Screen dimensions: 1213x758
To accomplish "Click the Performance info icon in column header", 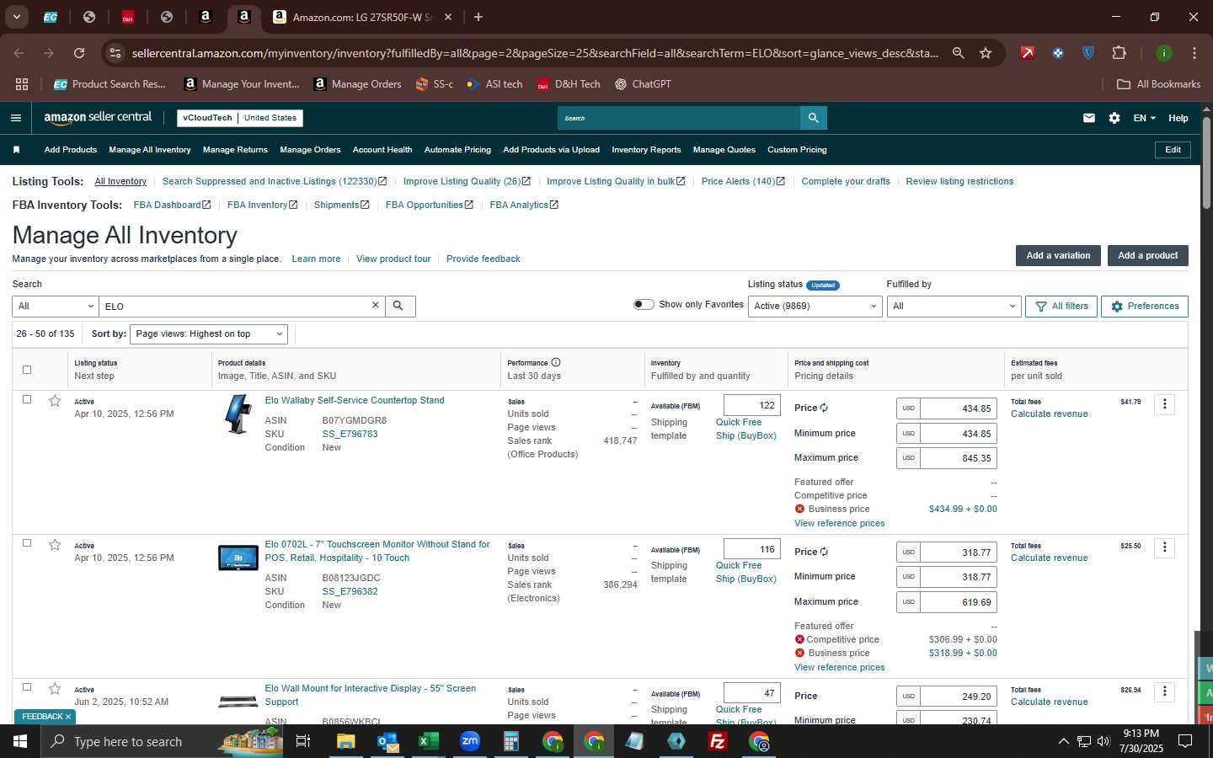I will 556,362.
